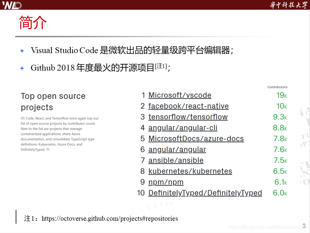Select the Github 2018 年度最火的开源项目 text
The image size is (310, 233).
tap(92, 68)
